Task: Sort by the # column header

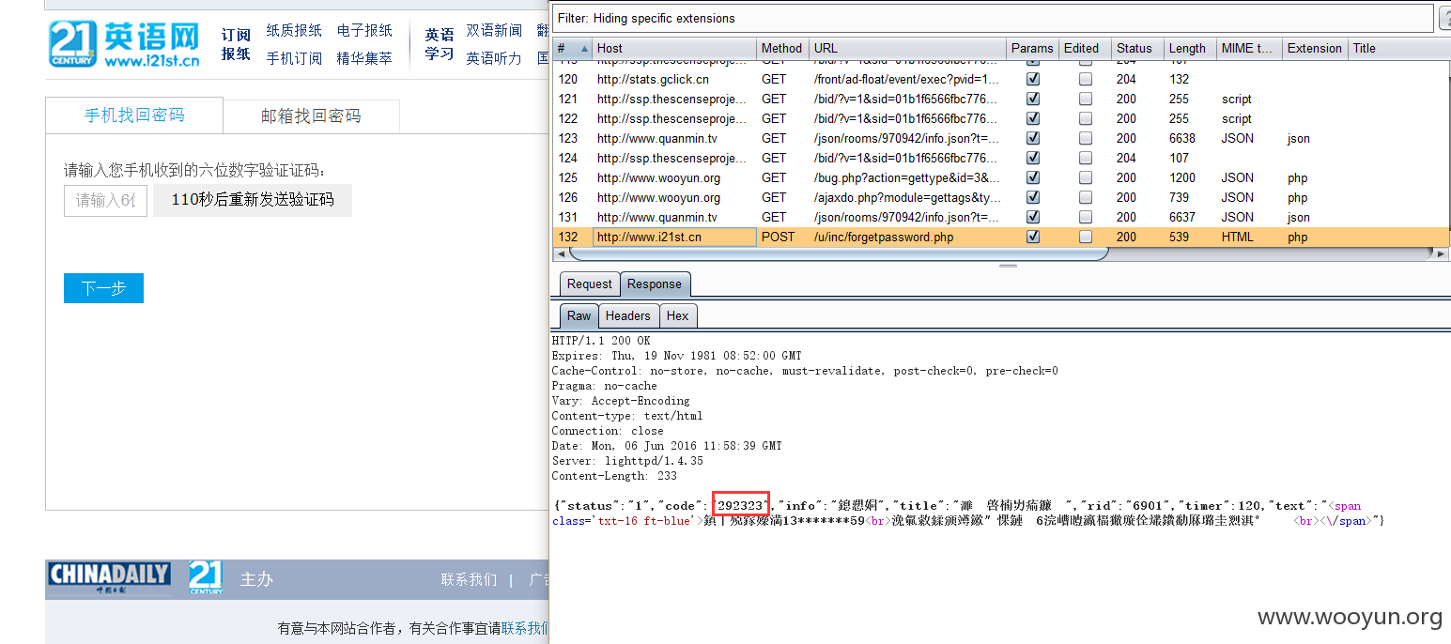Action: pyautogui.click(x=573, y=48)
